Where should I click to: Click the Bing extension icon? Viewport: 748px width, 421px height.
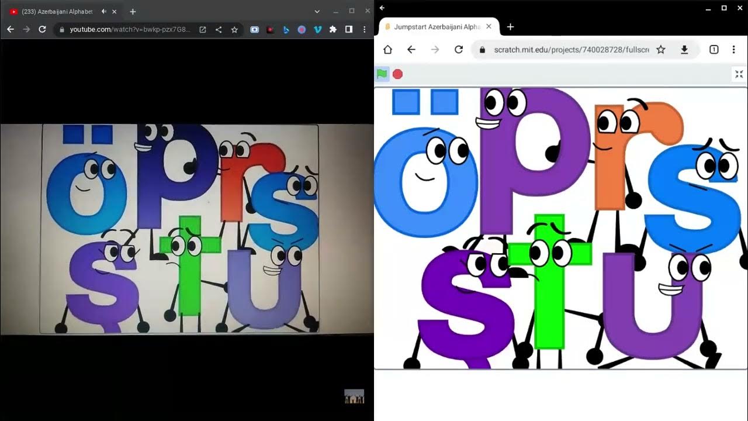click(x=286, y=29)
